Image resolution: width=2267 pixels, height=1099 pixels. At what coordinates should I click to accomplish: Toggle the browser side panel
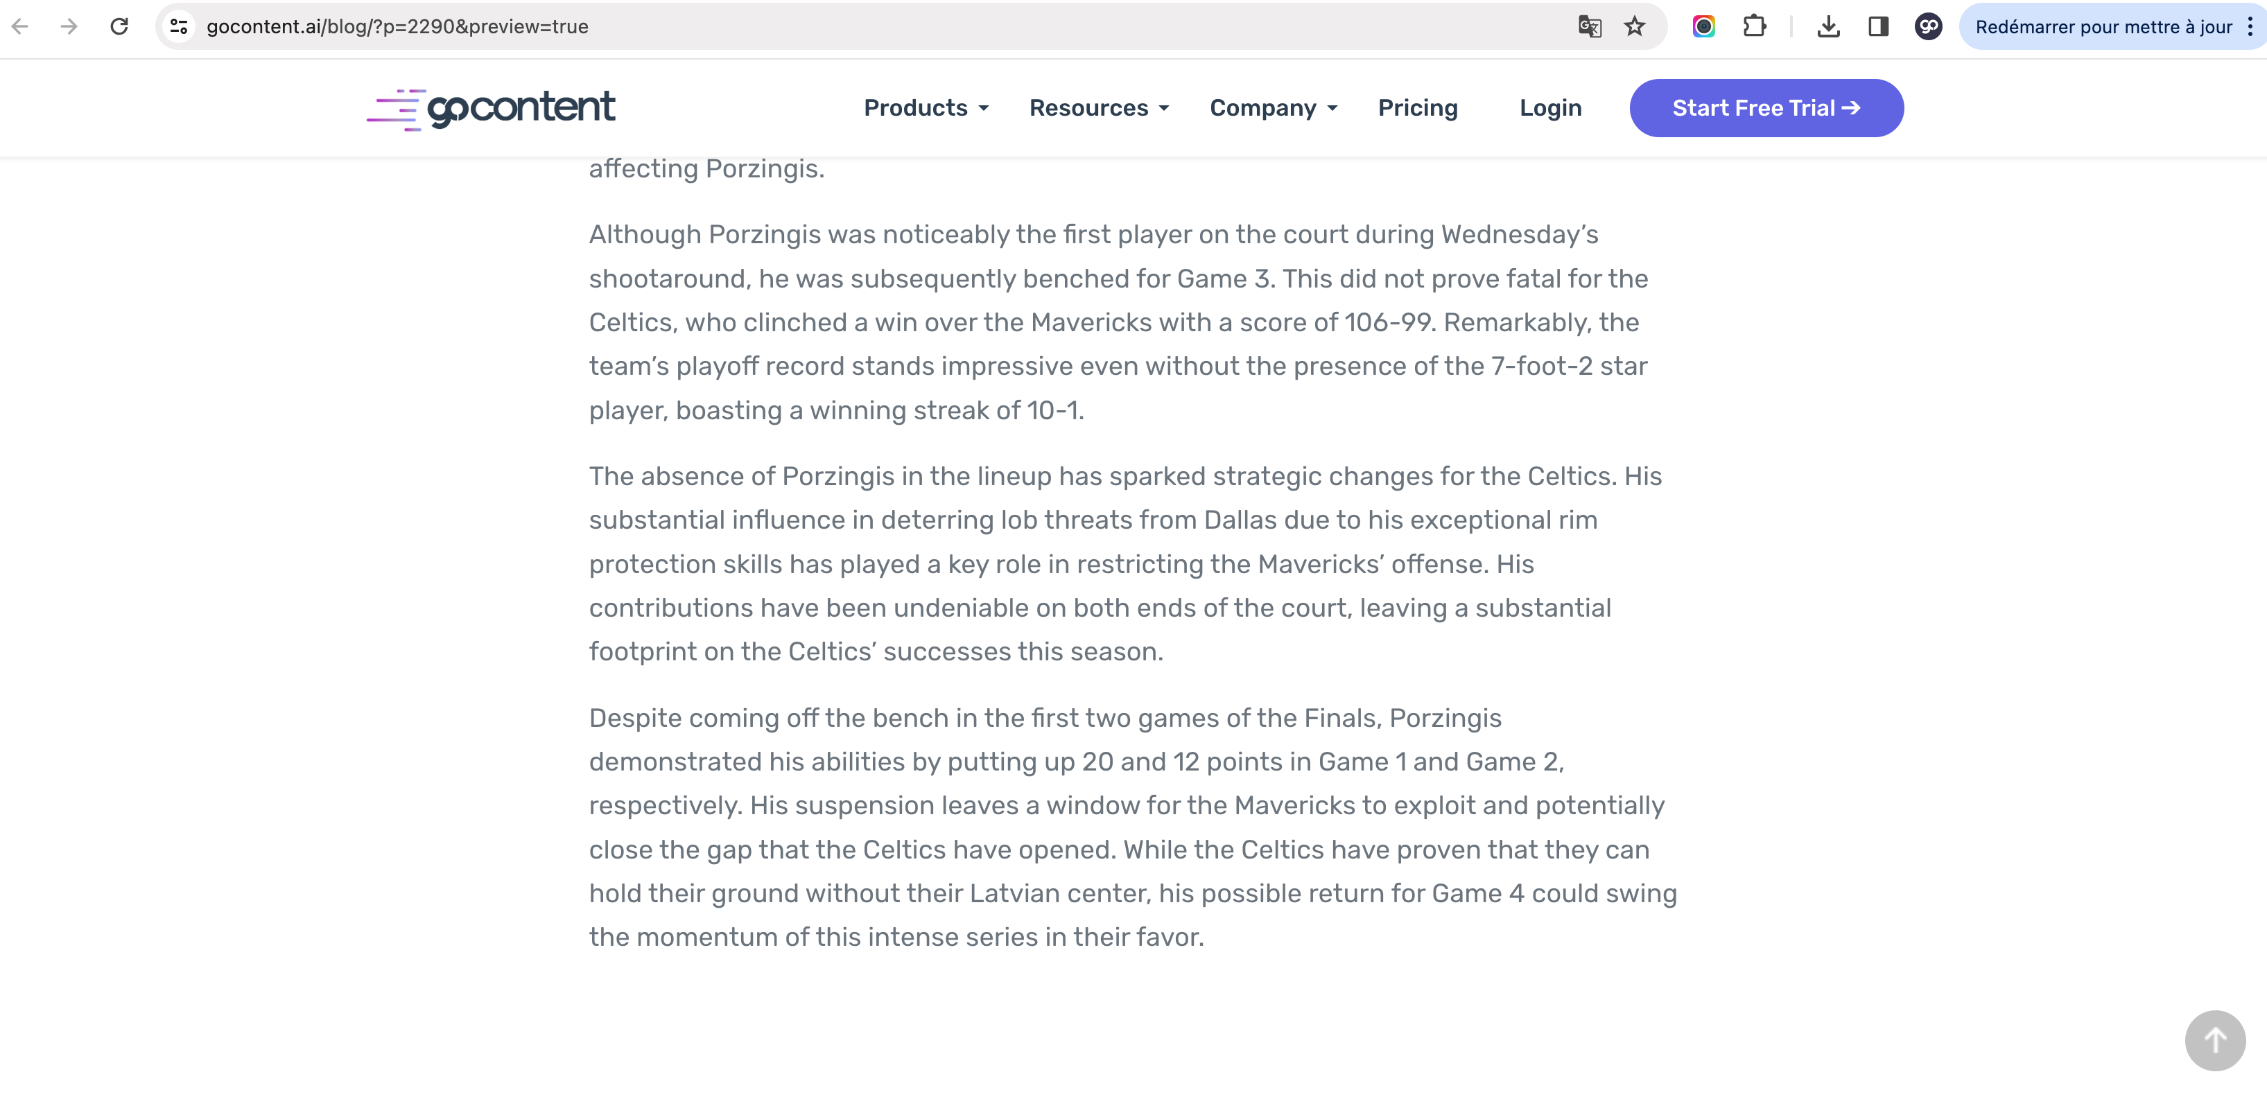coord(1878,26)
